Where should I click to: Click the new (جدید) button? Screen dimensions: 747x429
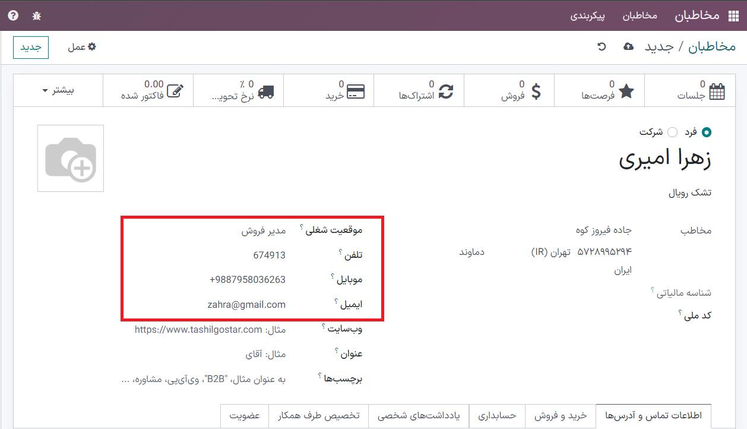tap(30, 48)
